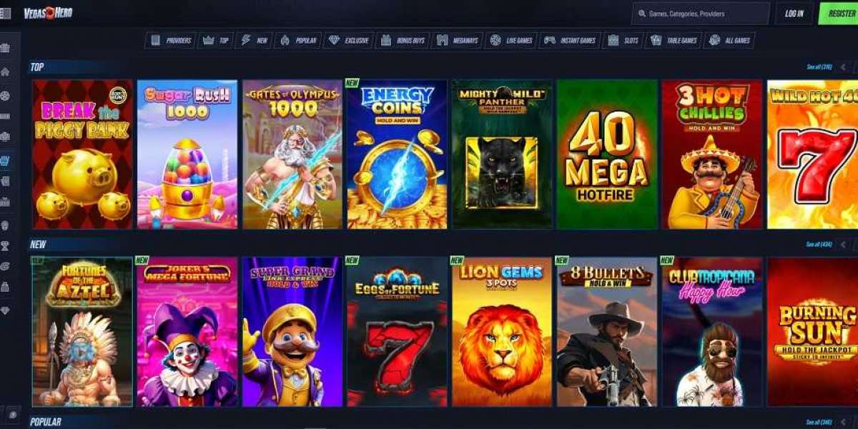Screen dimensions: 858x429
Task: Click previous arrow in New carousel
Action: [x=844, y=245]
